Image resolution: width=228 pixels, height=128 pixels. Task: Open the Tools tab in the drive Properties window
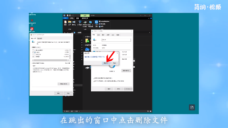[x=98, y=35]
